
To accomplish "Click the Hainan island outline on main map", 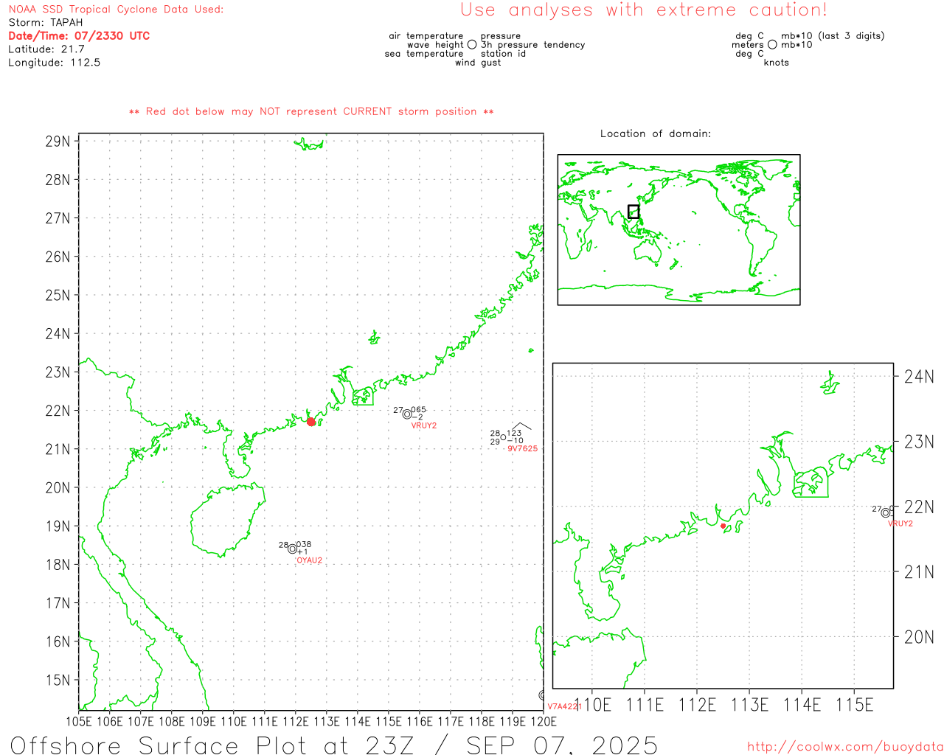I will pyautogui.click(x=228, y=519).
